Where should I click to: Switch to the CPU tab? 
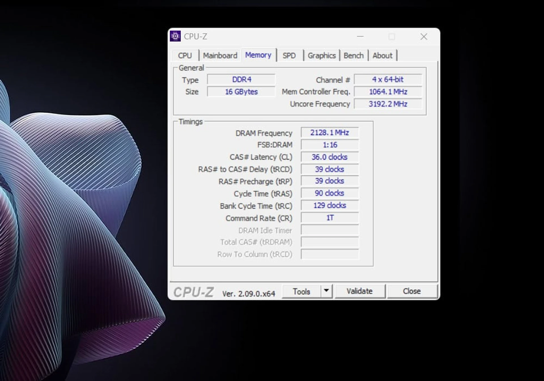[185, 56]
